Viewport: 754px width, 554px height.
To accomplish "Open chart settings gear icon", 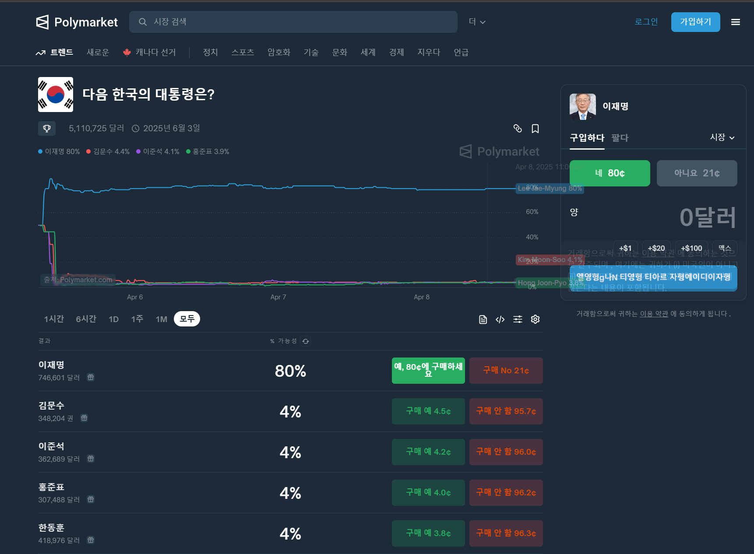I will pos(535,319).
